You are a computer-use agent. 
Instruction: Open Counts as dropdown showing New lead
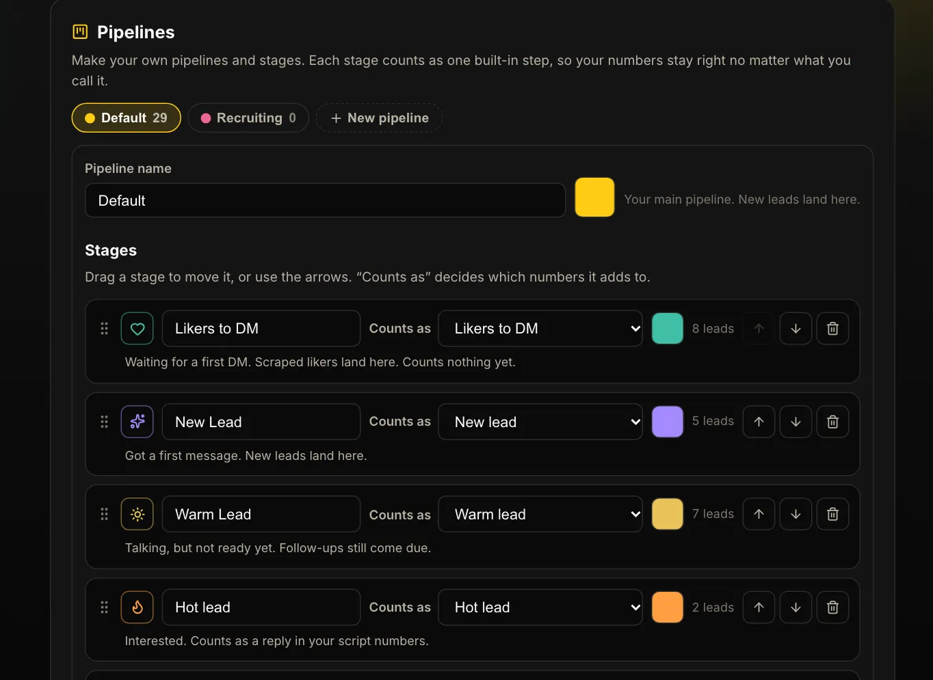(x=540, y=422)
